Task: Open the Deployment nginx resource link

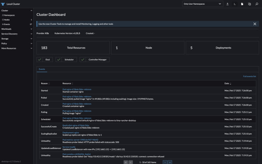Action: pyautogui.click(x=71, y=133)
